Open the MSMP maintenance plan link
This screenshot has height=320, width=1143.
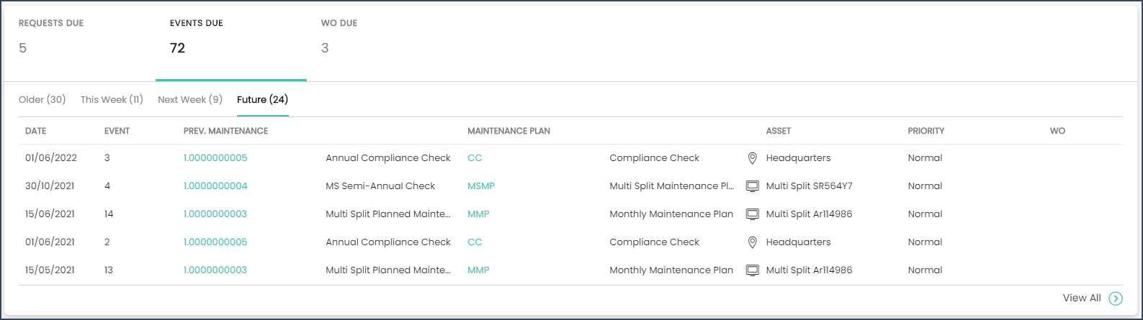(481, 186)
